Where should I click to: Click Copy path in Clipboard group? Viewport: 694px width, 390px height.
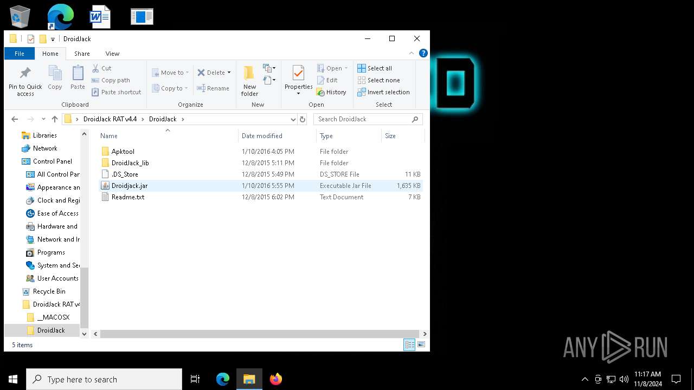pyautogui.click(x=111, y=80)
